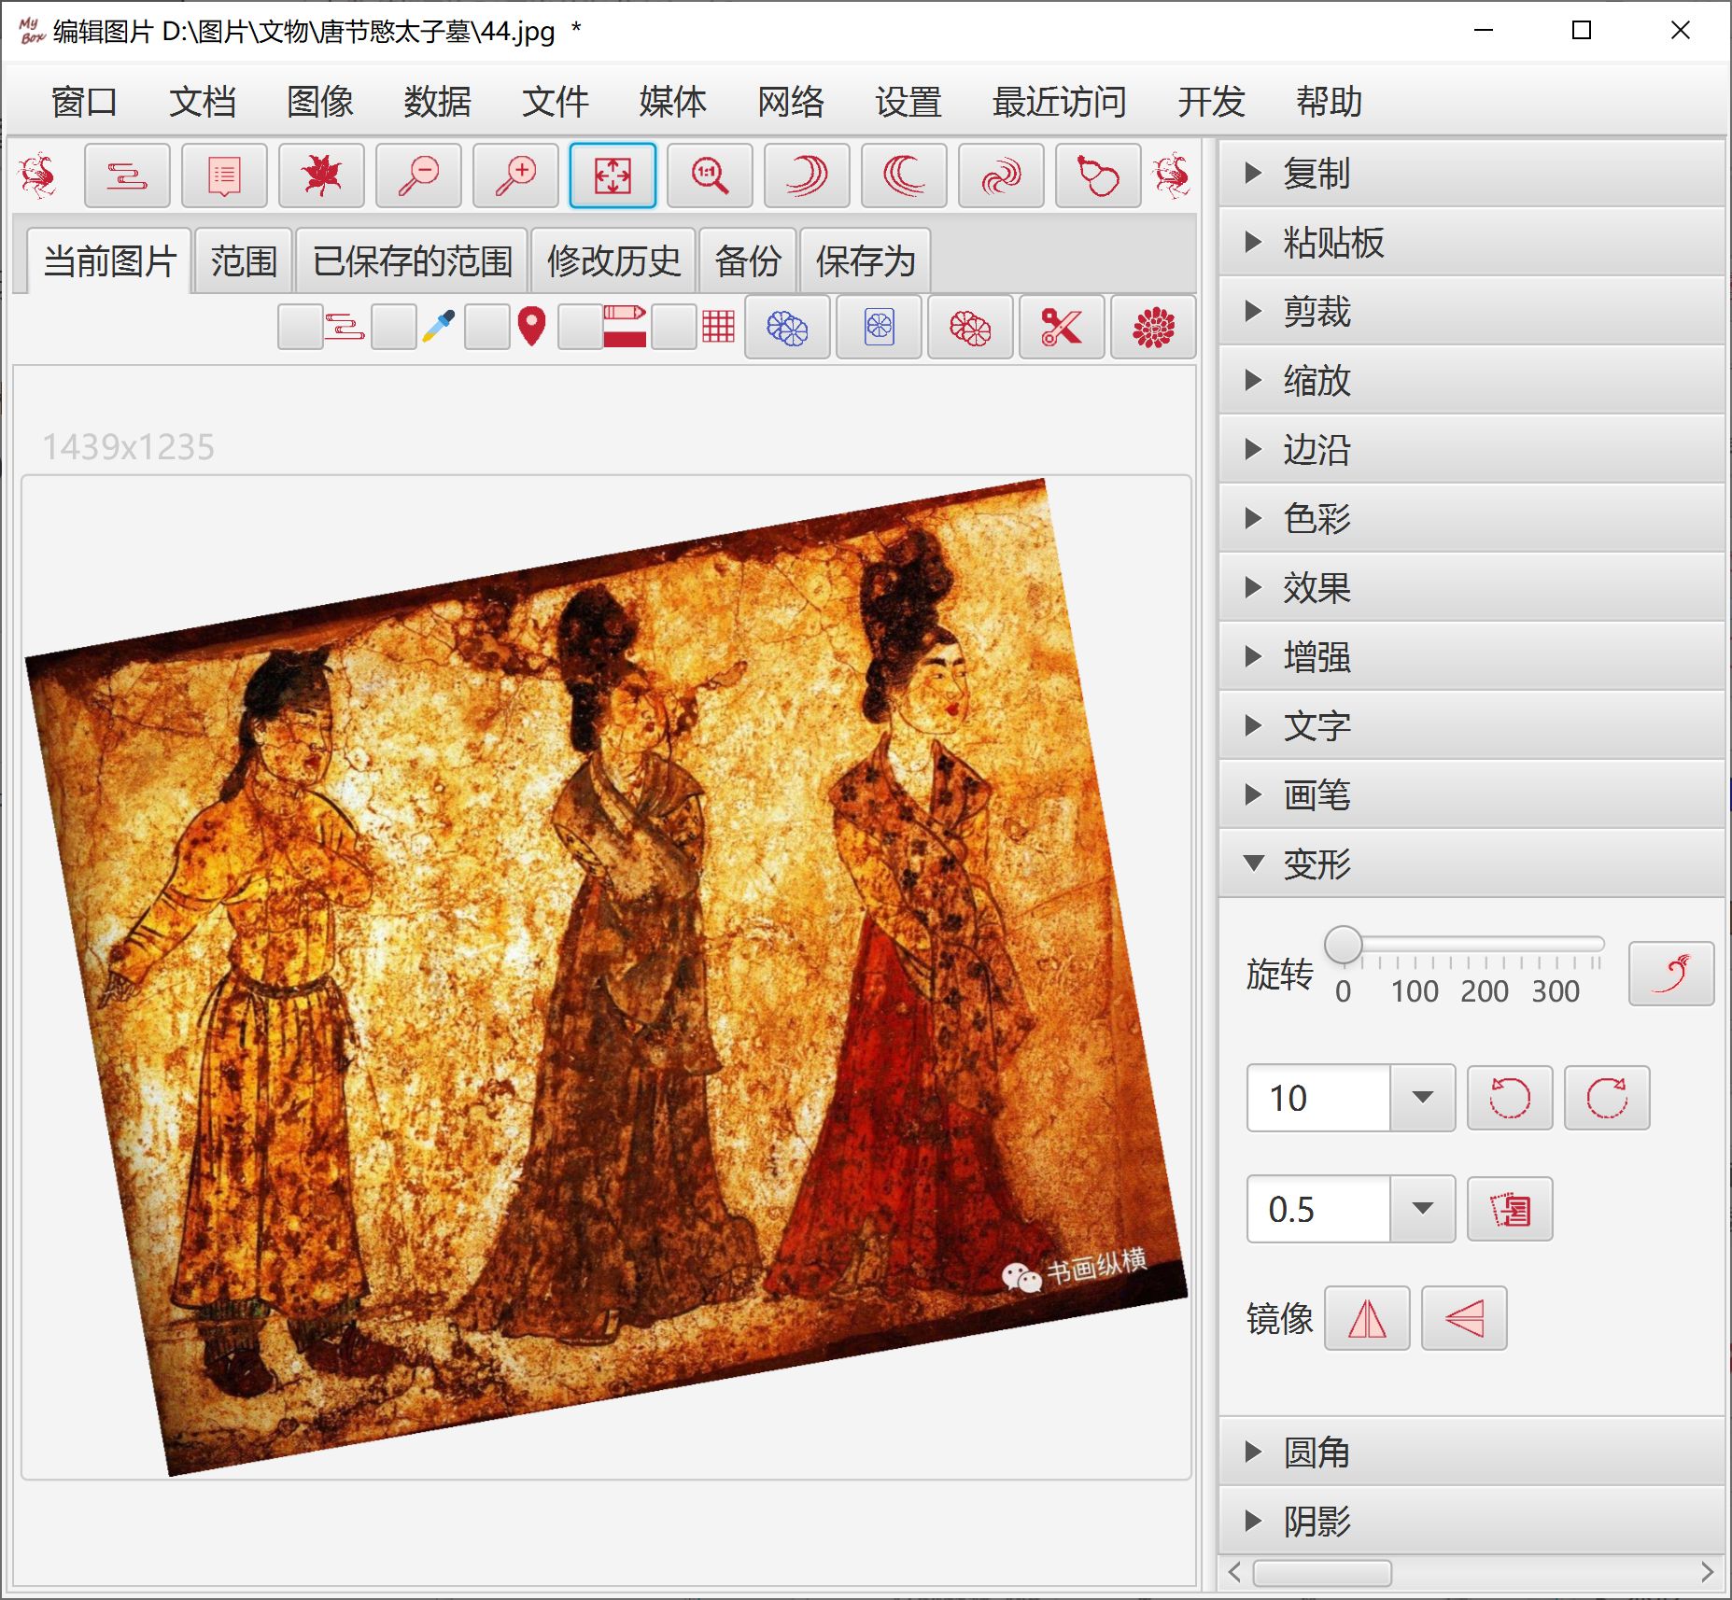Viewport: 1732px width, 1600px height.
Task: Click the right-facing crescent toolbar icon
Action: click(x=807, y=175)
